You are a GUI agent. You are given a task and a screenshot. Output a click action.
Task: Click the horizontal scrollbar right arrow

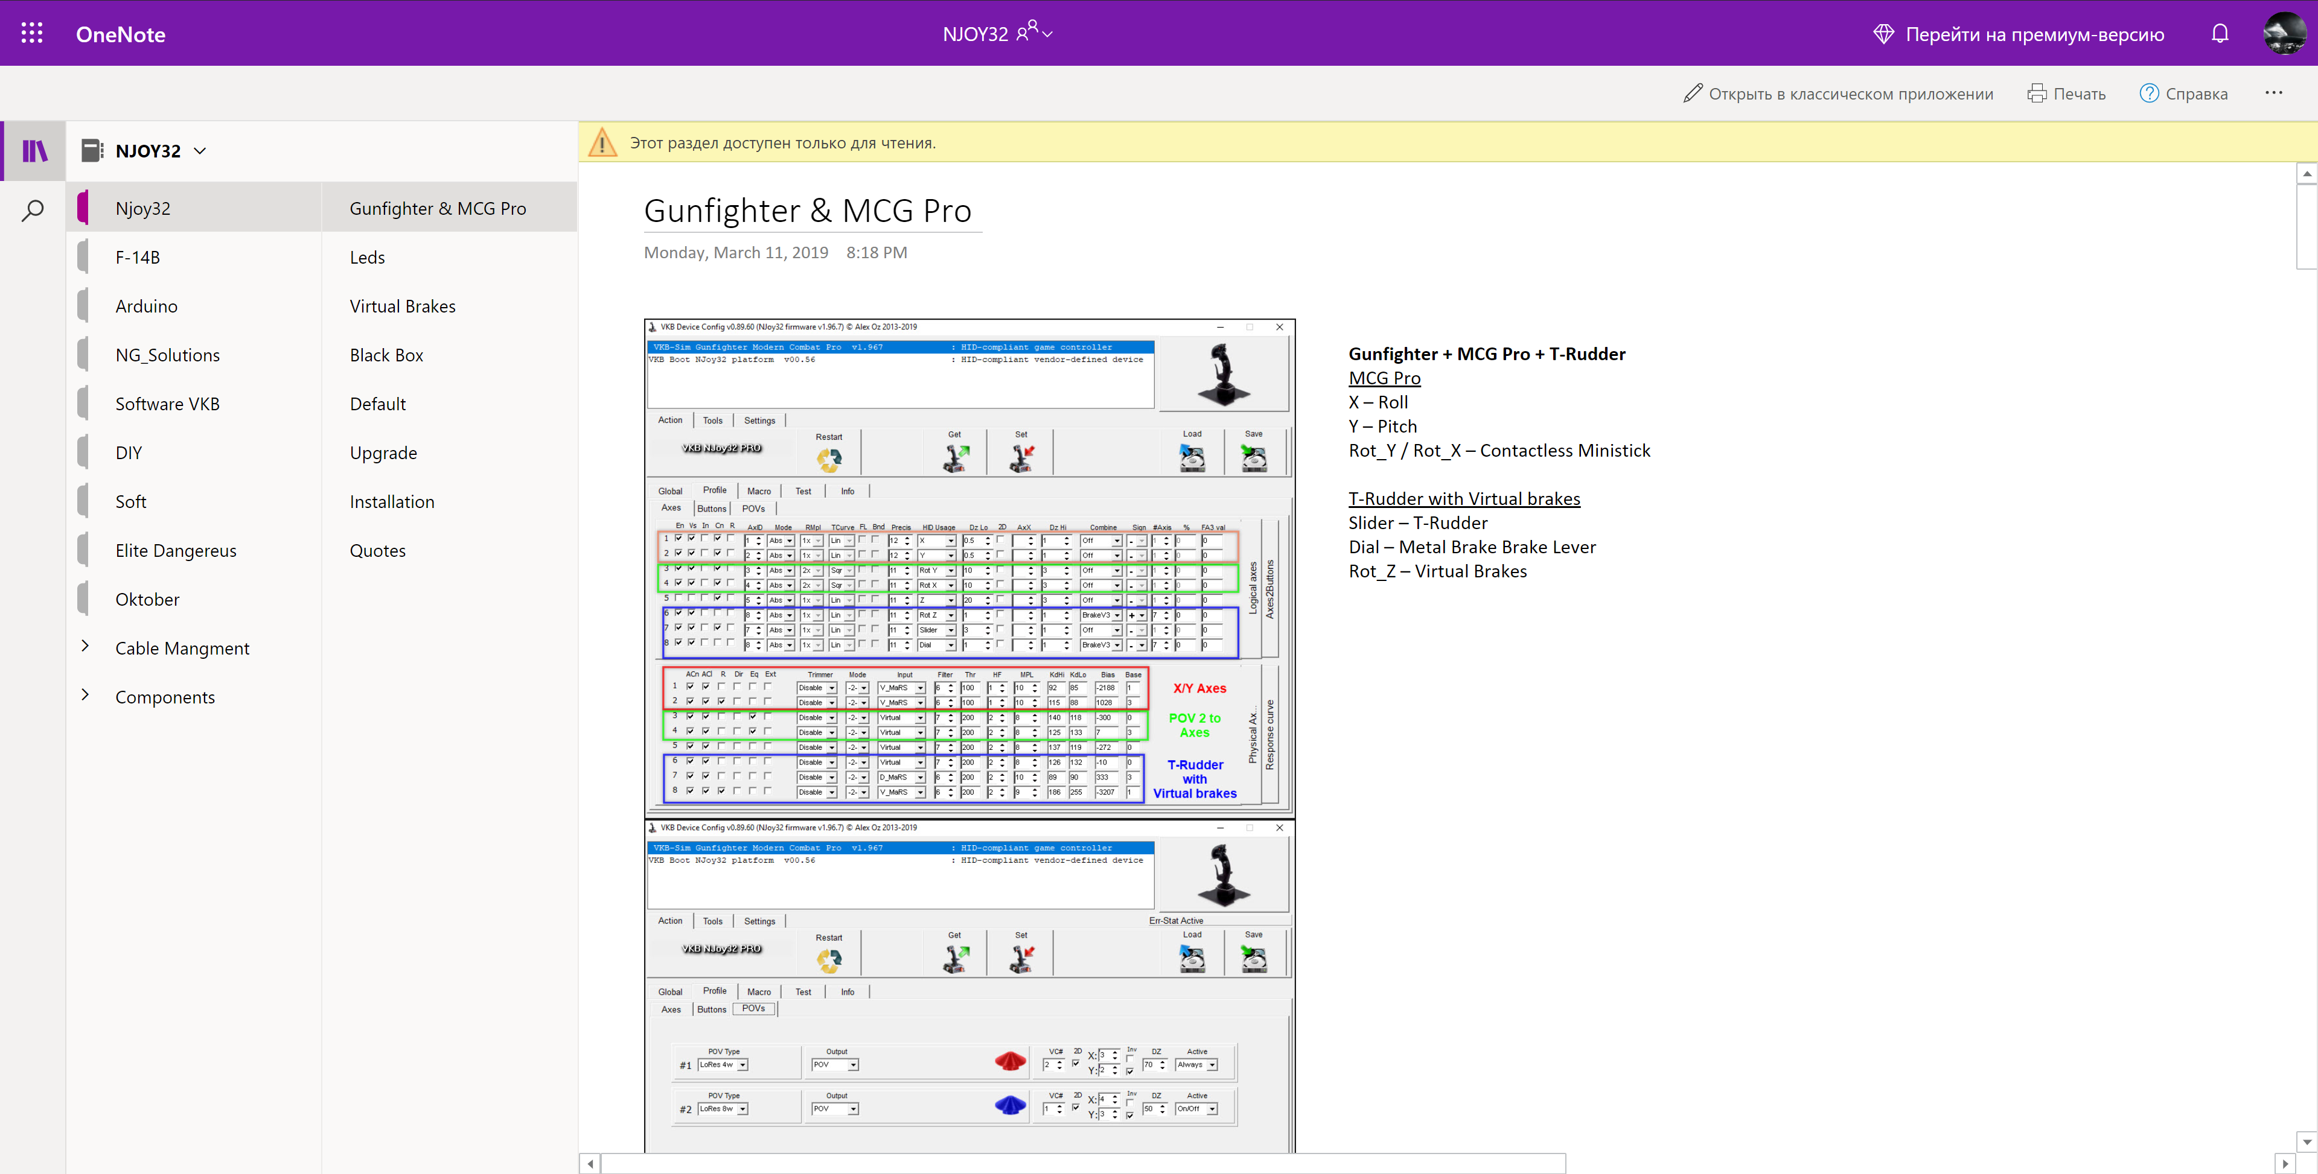(2285, 1163)
